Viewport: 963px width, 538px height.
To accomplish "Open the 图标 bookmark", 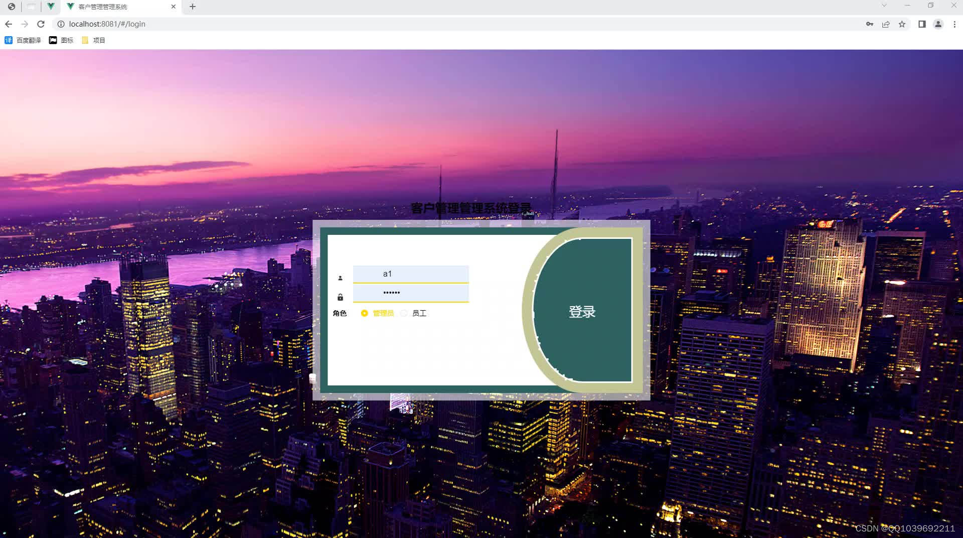I will [x=61, y=40].
